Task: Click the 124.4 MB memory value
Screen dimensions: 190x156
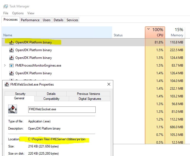Action: (177, 58)
